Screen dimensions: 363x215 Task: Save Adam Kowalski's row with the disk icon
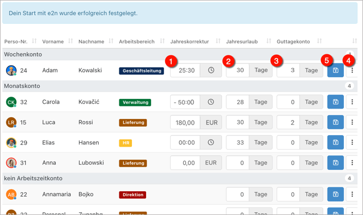click(335, 70)
